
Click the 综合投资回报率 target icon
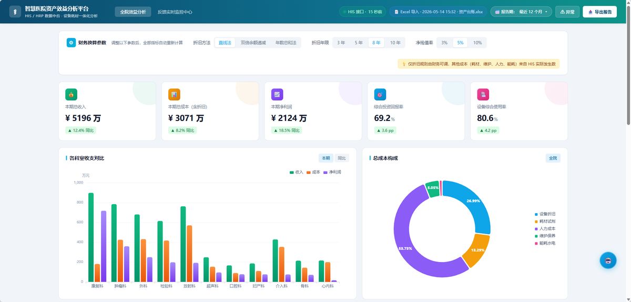click(380, 94)
